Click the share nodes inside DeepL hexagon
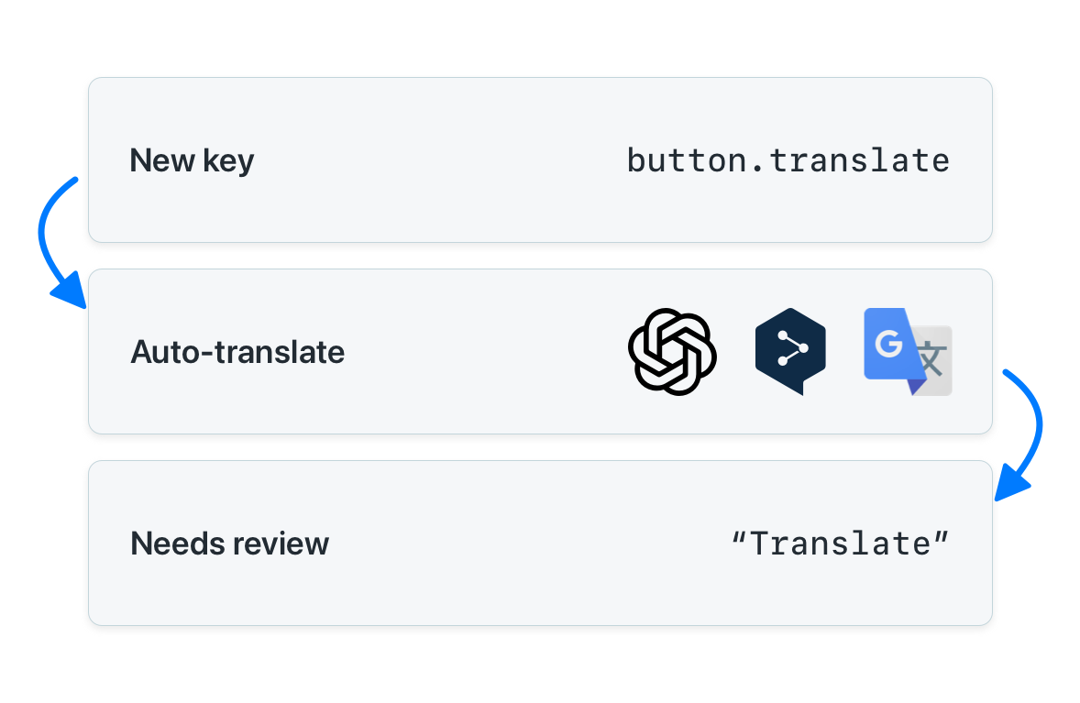The width and height of the screenshot is (1080, 703). (x=792, y=347)
